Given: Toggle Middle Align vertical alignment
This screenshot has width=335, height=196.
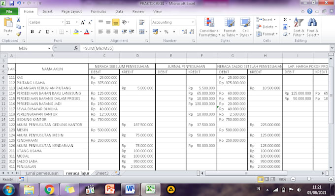Looking at the screenshot, I should pyautogui.click(x=108, y=22).
